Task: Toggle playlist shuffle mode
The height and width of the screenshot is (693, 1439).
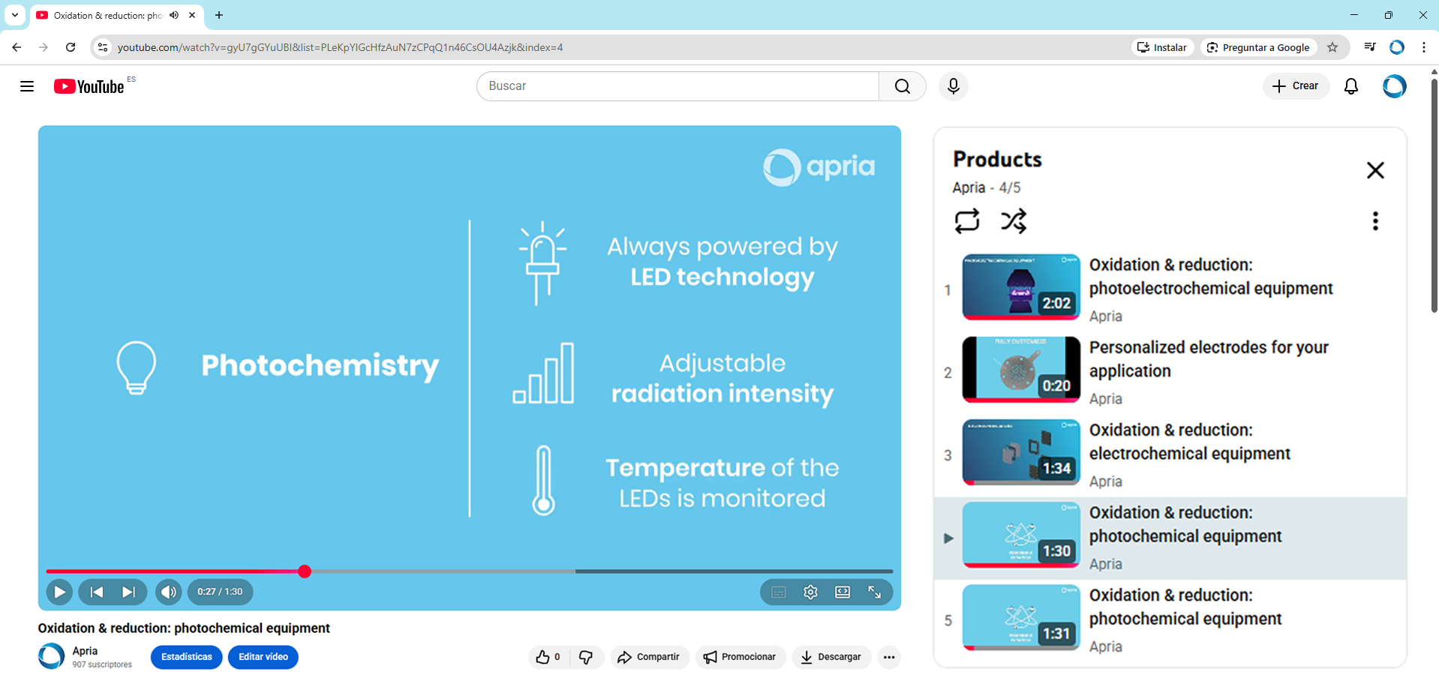Action: tap(1013, 221)
